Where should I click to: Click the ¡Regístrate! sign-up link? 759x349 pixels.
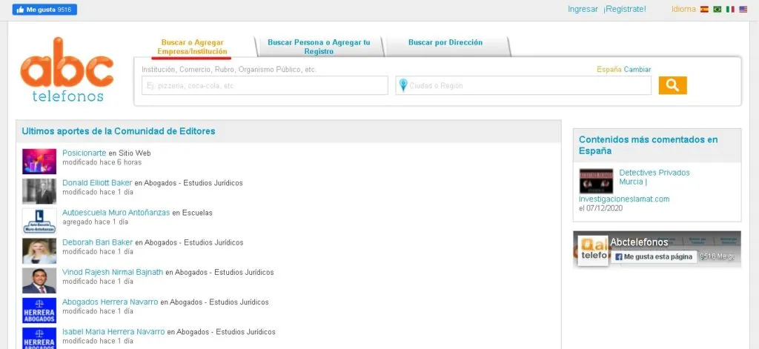coord(624,9)
